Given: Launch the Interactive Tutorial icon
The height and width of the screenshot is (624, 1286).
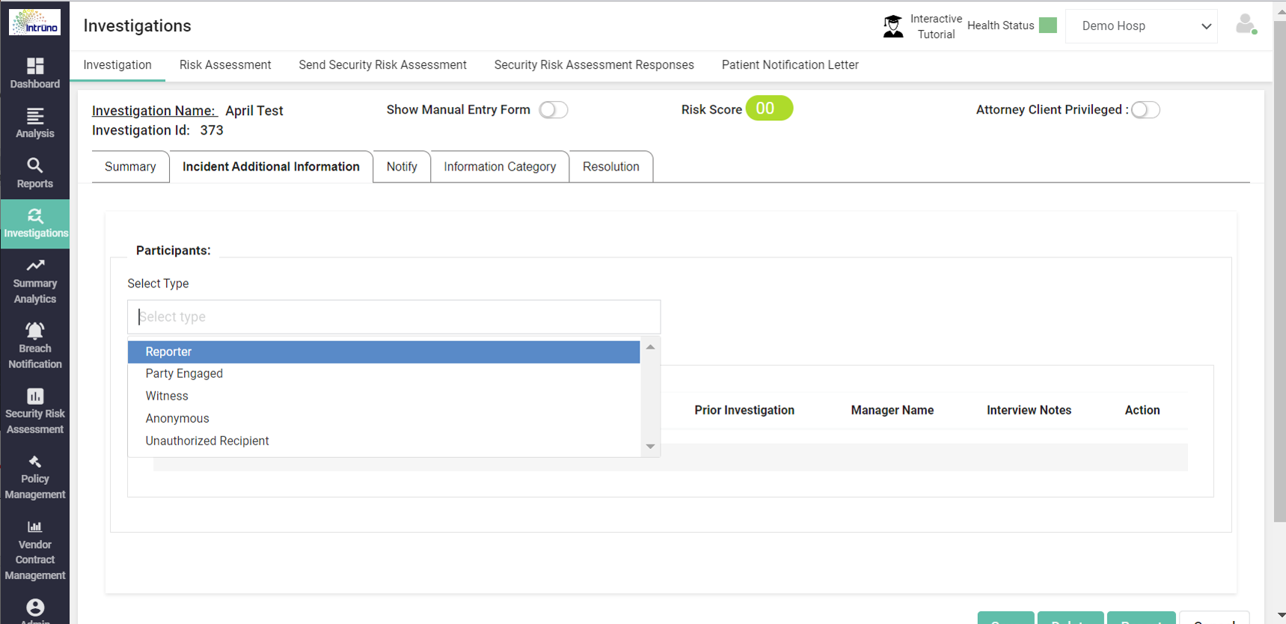Looking at the screenshot, I should pos(893,26).
